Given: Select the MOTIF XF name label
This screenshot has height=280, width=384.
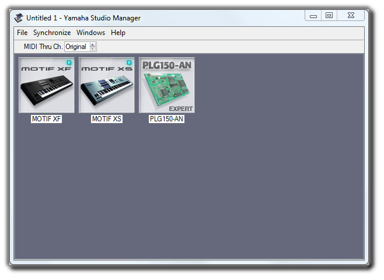Looking at the screenshot, I should coord(46,119).
